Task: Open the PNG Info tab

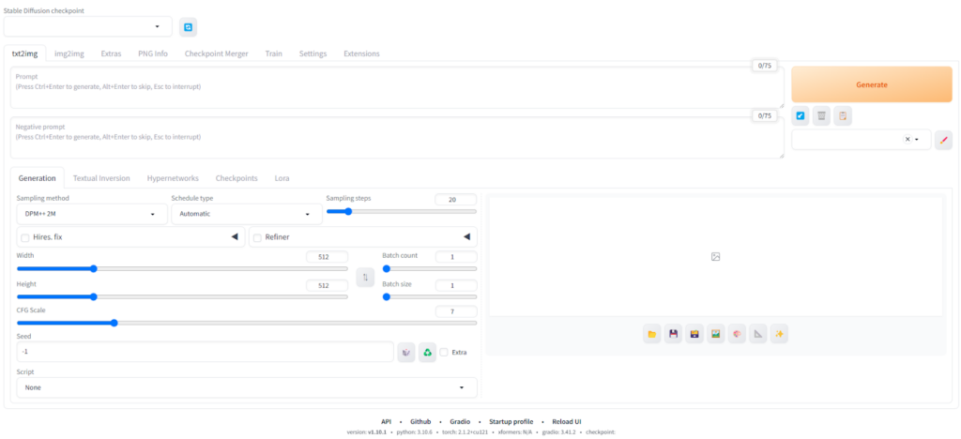Action: click(x=153, y=53)
